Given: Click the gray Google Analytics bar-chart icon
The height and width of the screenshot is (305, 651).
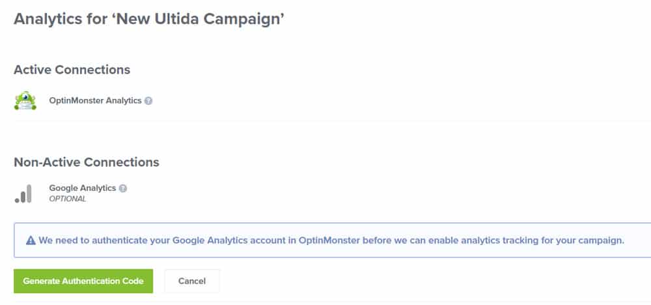Looking at the screenshot, I should 23,194.
